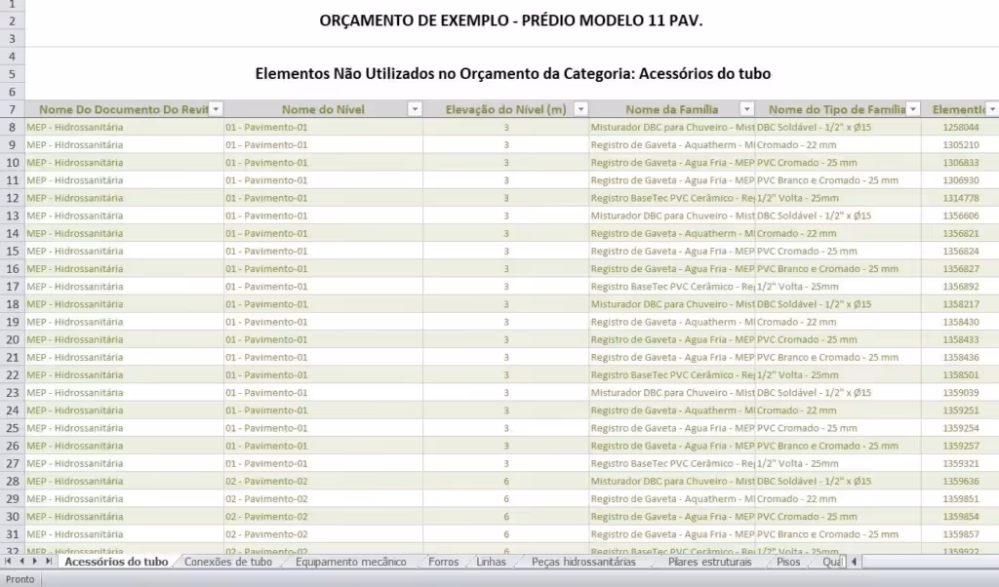Select cell with element ID 1356606

click(960, 215)
